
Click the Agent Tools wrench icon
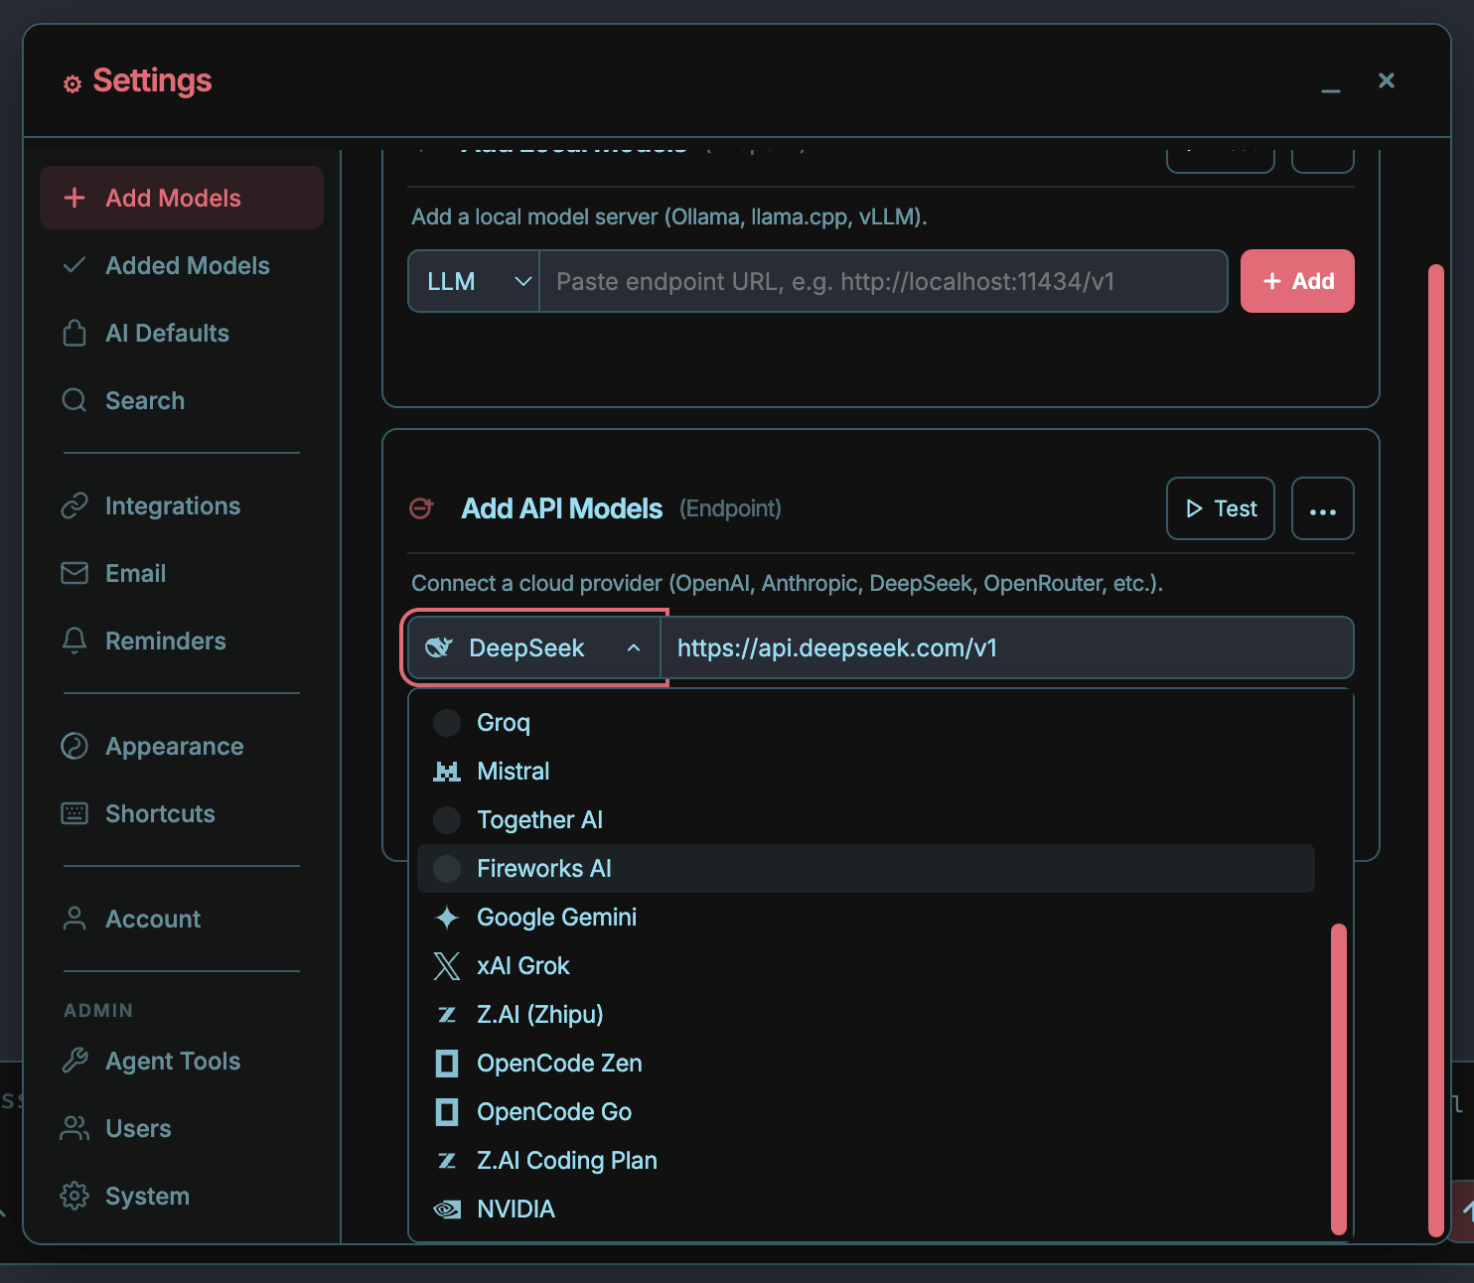(x=74, y=1061)
